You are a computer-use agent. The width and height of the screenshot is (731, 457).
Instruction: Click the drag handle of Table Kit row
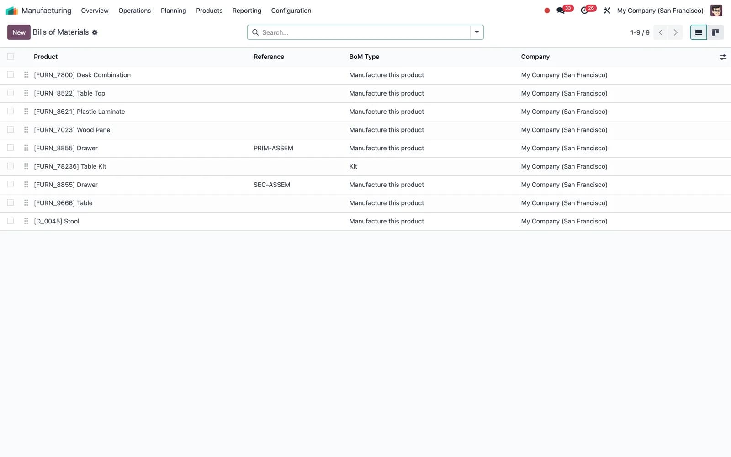point(26,166)
